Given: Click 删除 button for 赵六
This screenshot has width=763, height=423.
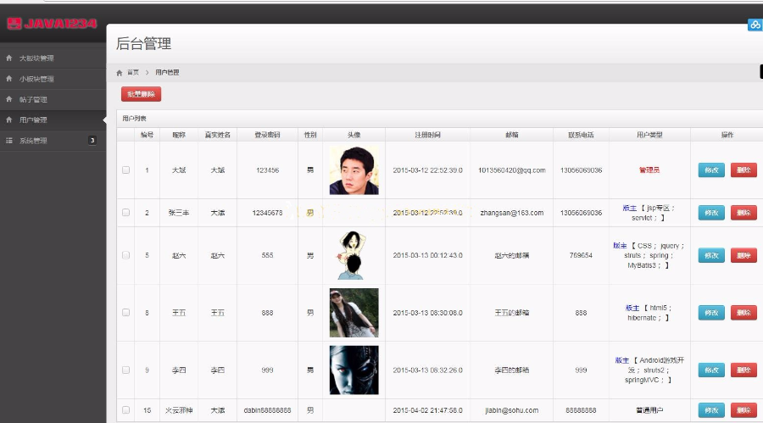Looking at the screenshot, I should click(744, 255).
